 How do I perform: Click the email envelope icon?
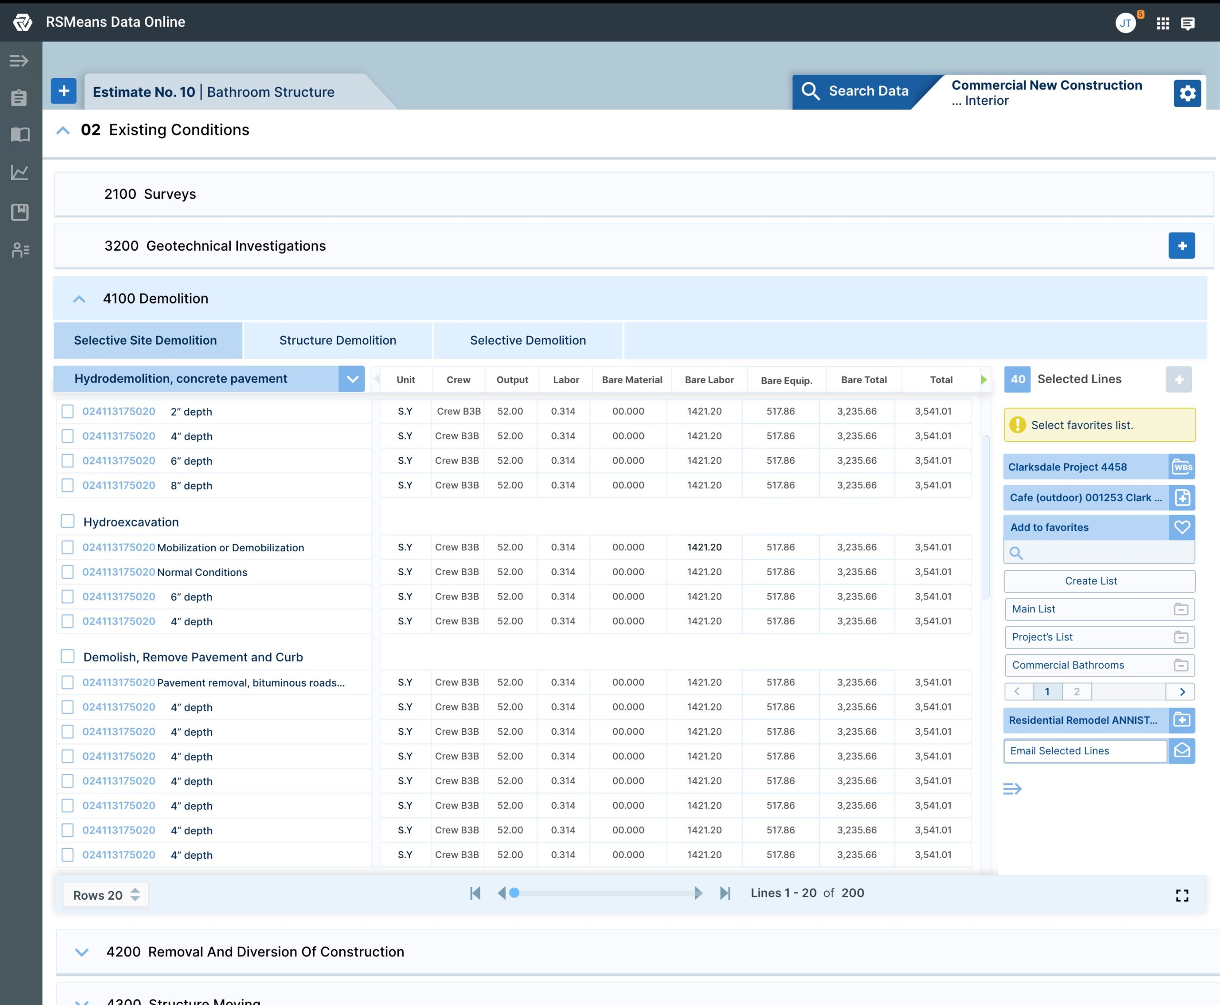[x=1182, y=751]
